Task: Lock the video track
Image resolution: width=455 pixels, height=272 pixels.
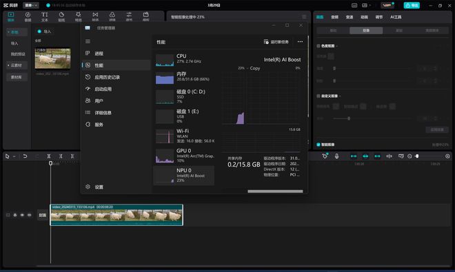Action: (x=15, y=215)
